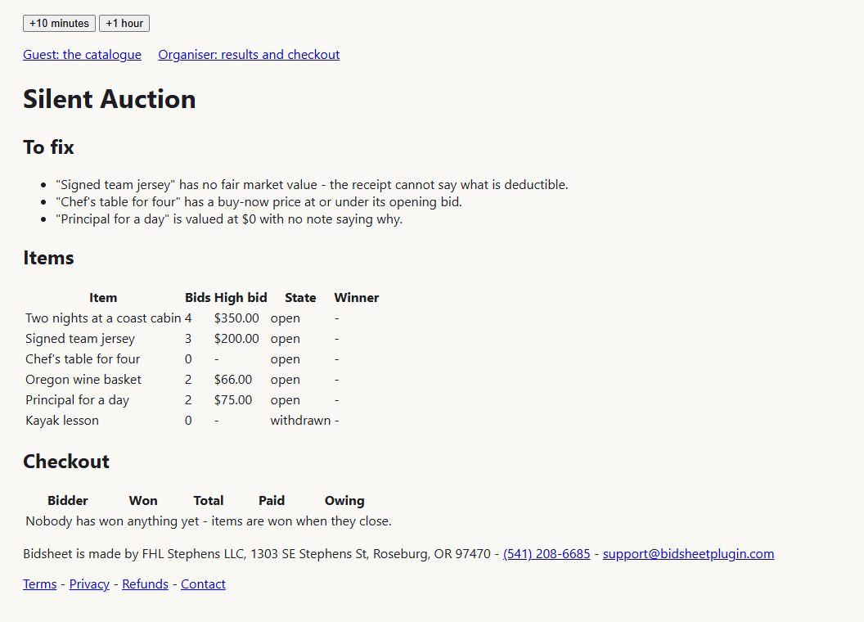Select bid count 4 for coast cabin
864x622 pixels.
(x=188, y=318)
